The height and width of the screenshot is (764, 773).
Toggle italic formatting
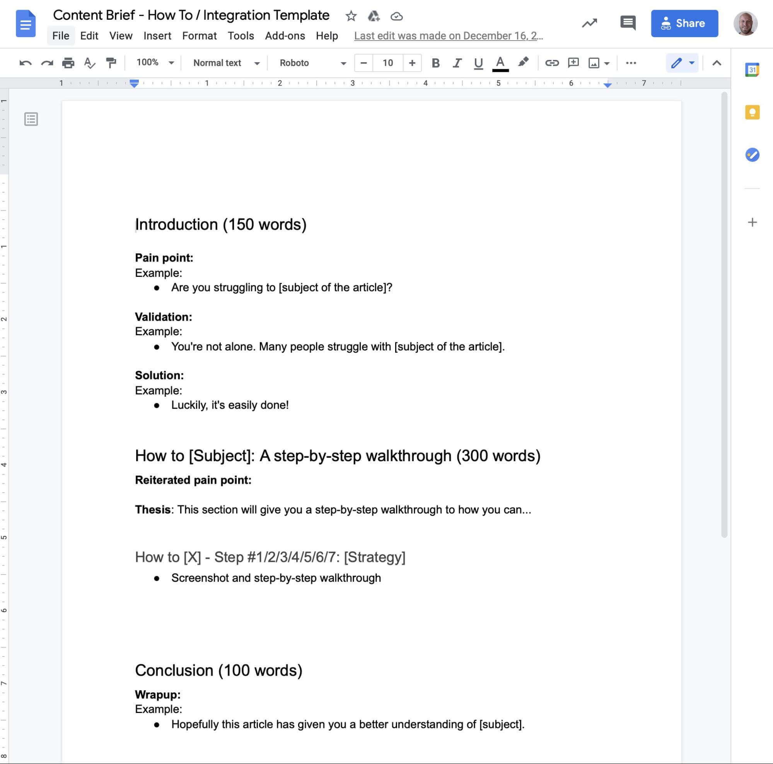(457, 63)
